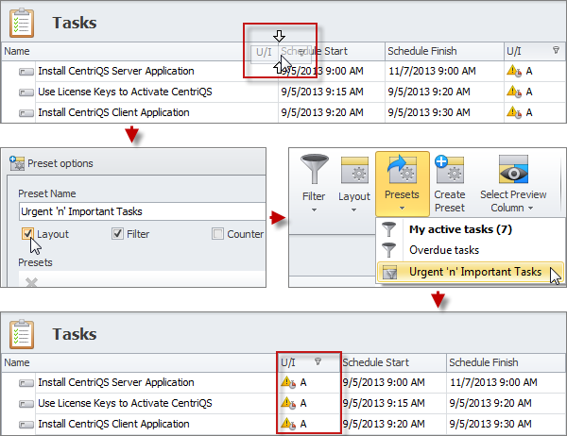
Task: Click U/I header label at right of upper grid
Action: [514, 51]
